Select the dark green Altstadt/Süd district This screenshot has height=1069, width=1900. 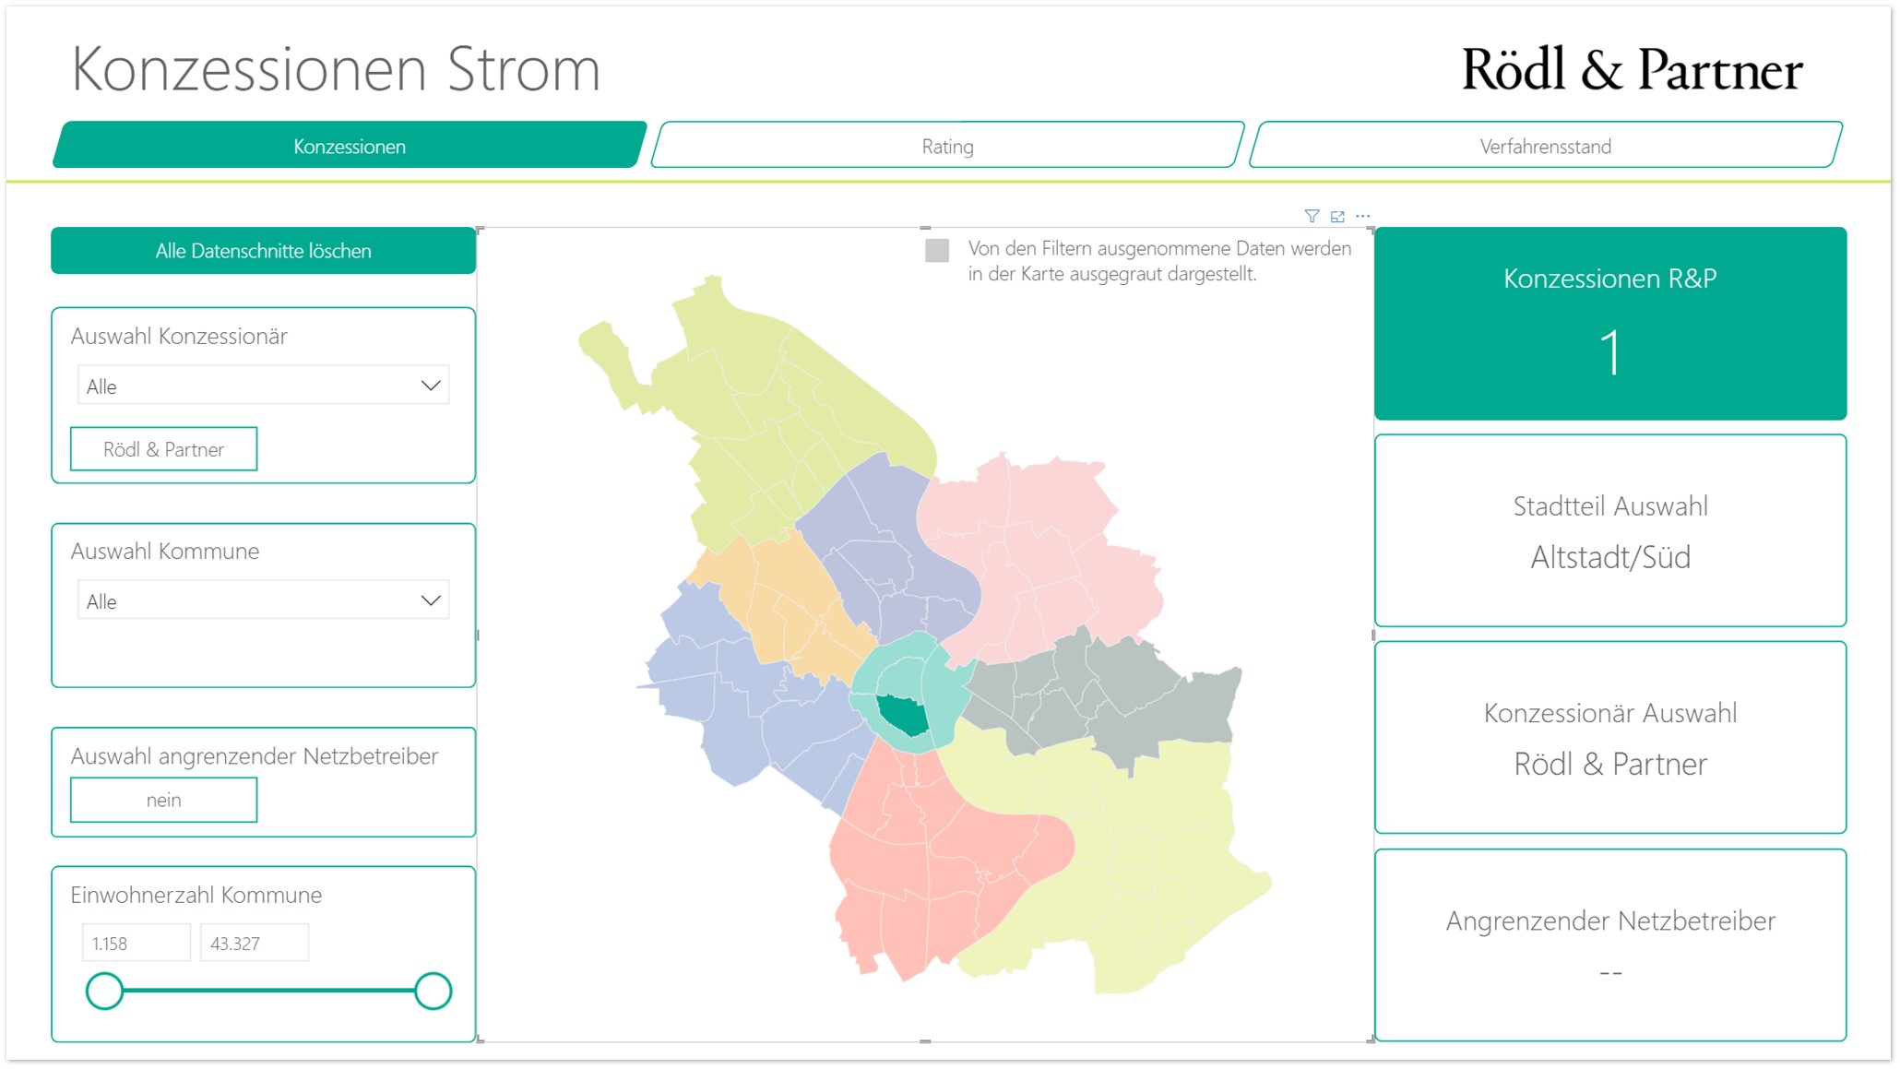pyautogui.click(x=904, y=714)
